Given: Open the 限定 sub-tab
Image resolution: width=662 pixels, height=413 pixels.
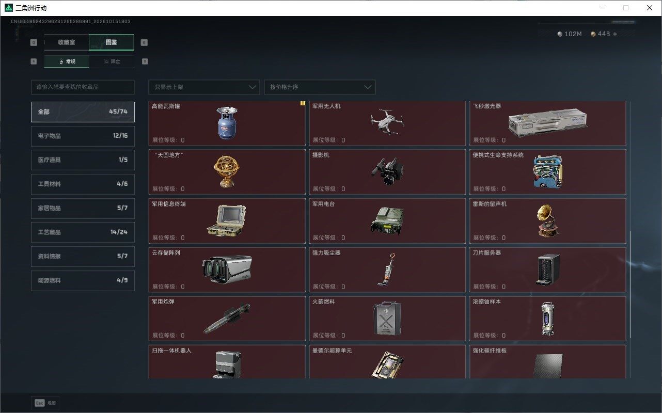Looking at the screenshot, I should (112, 61).
